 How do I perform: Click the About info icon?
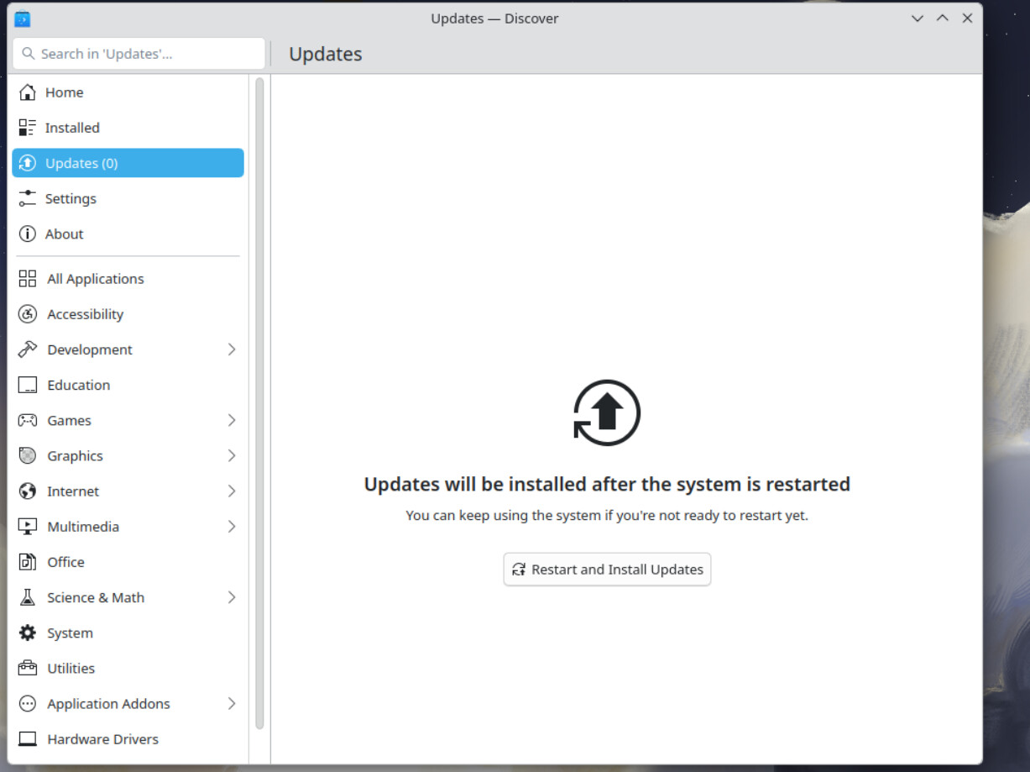coord(28,234)
